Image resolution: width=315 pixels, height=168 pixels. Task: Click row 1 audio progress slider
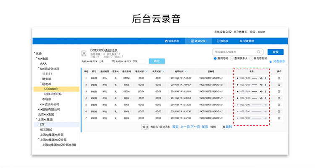point(254,78)
